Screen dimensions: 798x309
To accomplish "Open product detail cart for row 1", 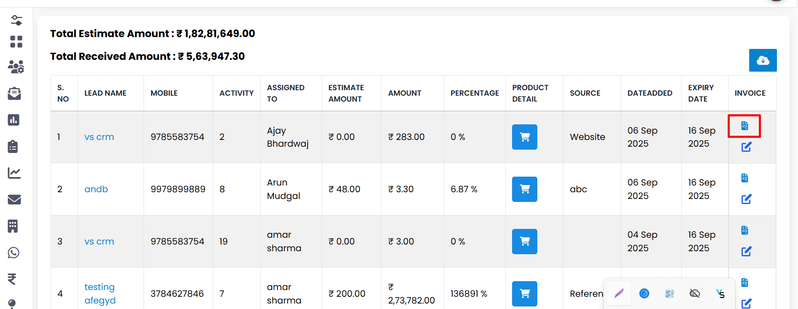I will [x=525, y=137].
